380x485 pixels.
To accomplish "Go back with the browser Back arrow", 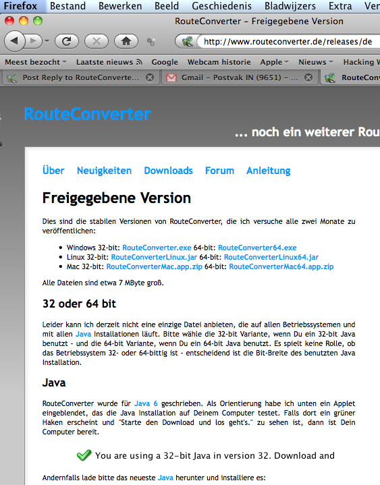I will [x=14, y=41].
